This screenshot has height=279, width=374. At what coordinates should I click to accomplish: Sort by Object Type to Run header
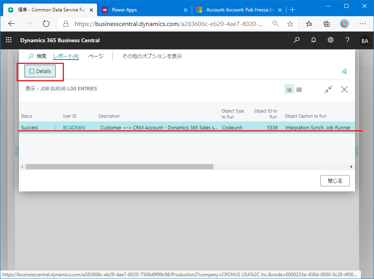233,114
